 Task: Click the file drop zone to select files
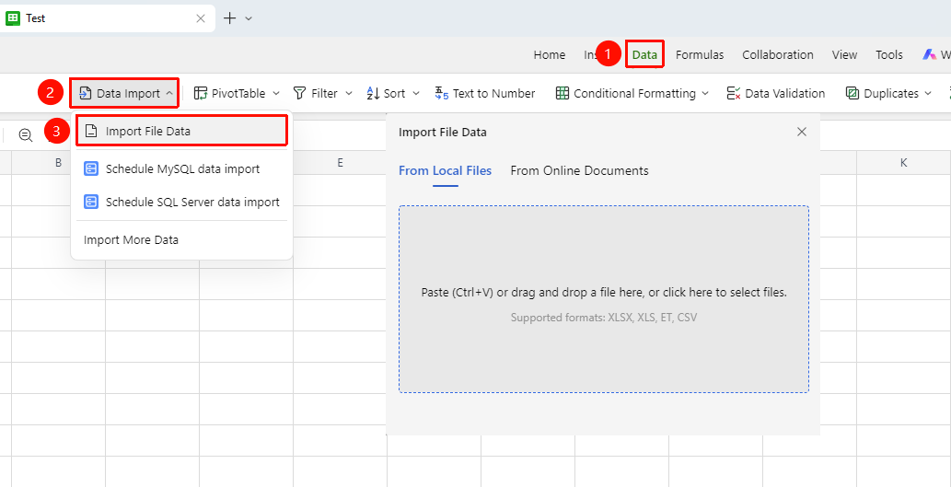tap(604, 299)
